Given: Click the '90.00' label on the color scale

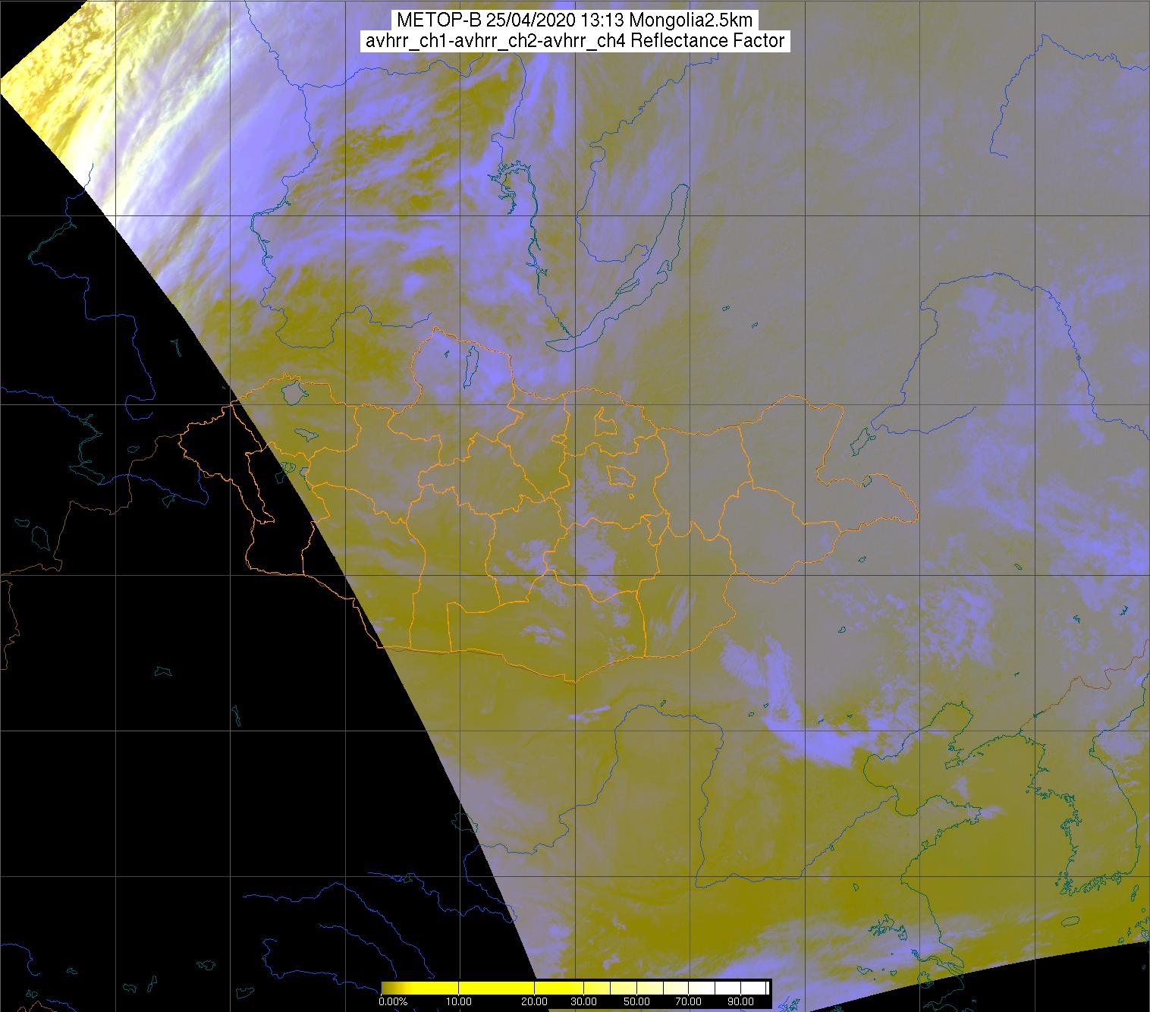Looking at the screenshot, I should (740, 1001).
